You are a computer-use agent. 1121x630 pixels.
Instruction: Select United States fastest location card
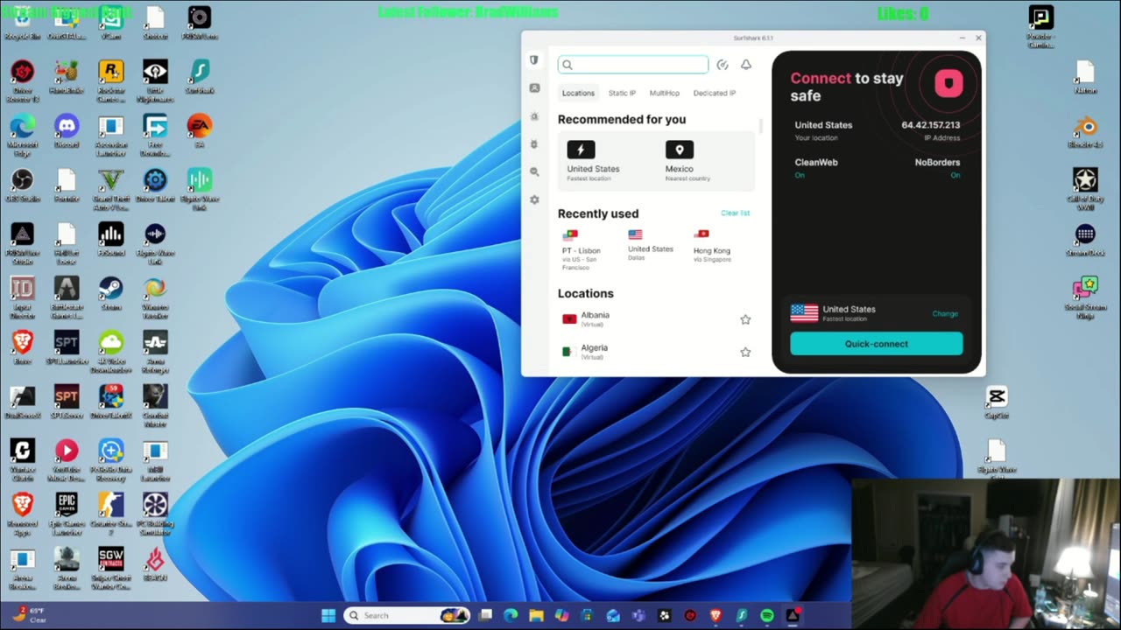pyautogui.click(x=605, y=162)
